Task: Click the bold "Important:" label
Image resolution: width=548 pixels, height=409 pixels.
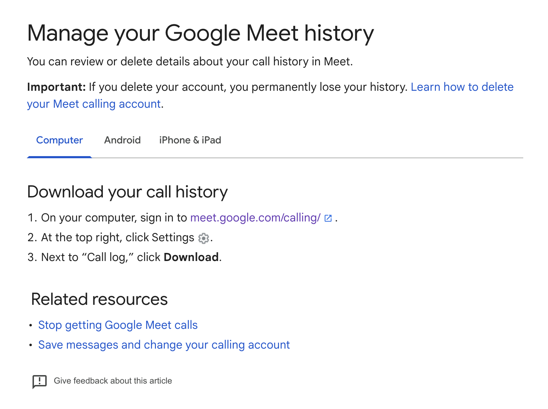Action: click(56, 87)
